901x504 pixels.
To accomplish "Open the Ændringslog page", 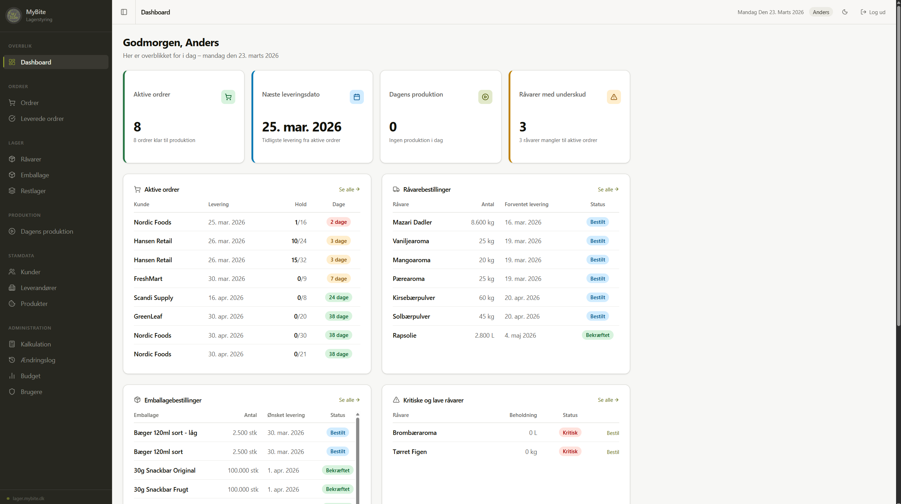I will (38, 360).
